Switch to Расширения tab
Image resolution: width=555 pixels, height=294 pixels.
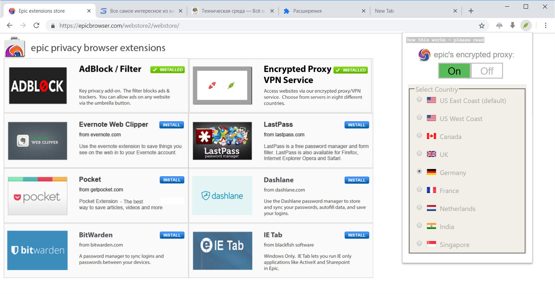324,11
